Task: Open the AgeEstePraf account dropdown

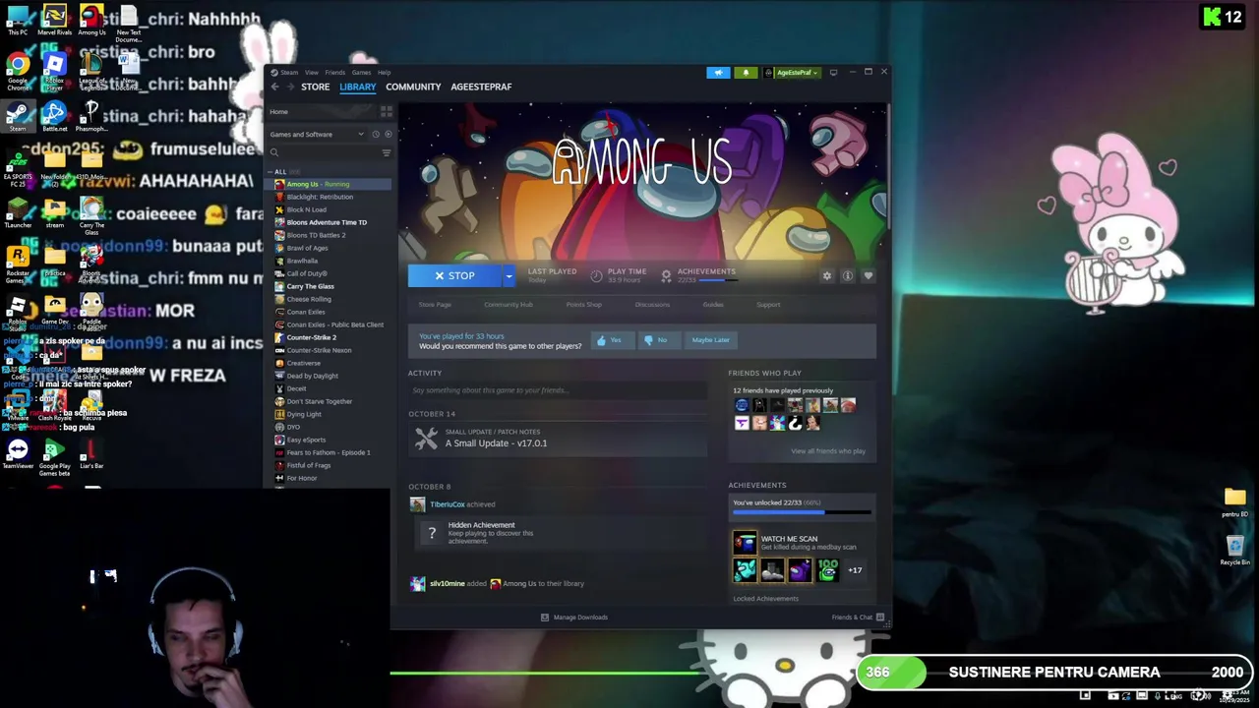Action: pyautogui.click(x=797, y=72)
